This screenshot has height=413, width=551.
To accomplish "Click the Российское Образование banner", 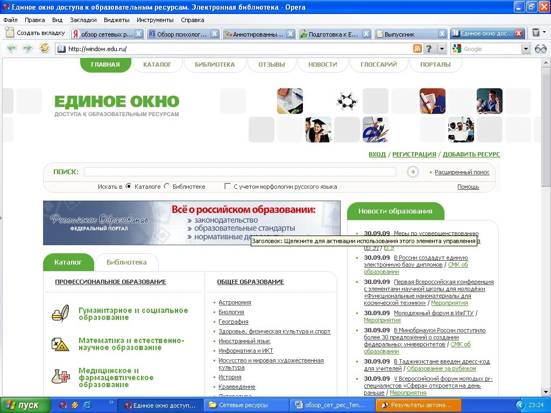I will tap(192, 223).
